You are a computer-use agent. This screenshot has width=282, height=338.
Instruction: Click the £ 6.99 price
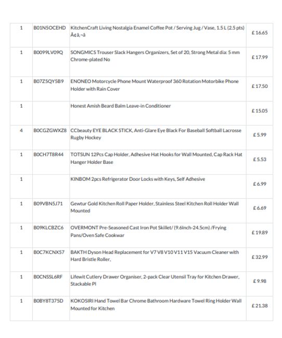(260, 184)
